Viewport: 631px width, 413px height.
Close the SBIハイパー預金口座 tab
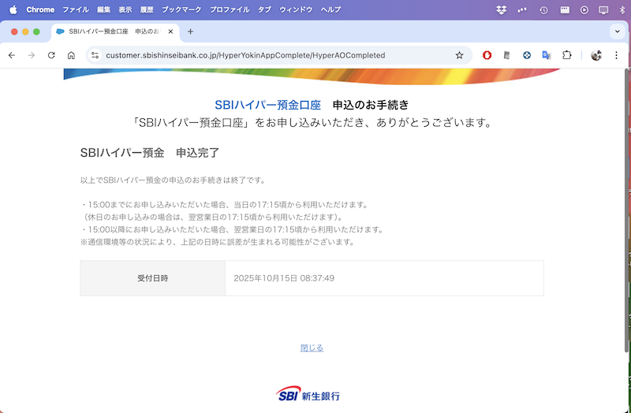[x=169, y=32]
